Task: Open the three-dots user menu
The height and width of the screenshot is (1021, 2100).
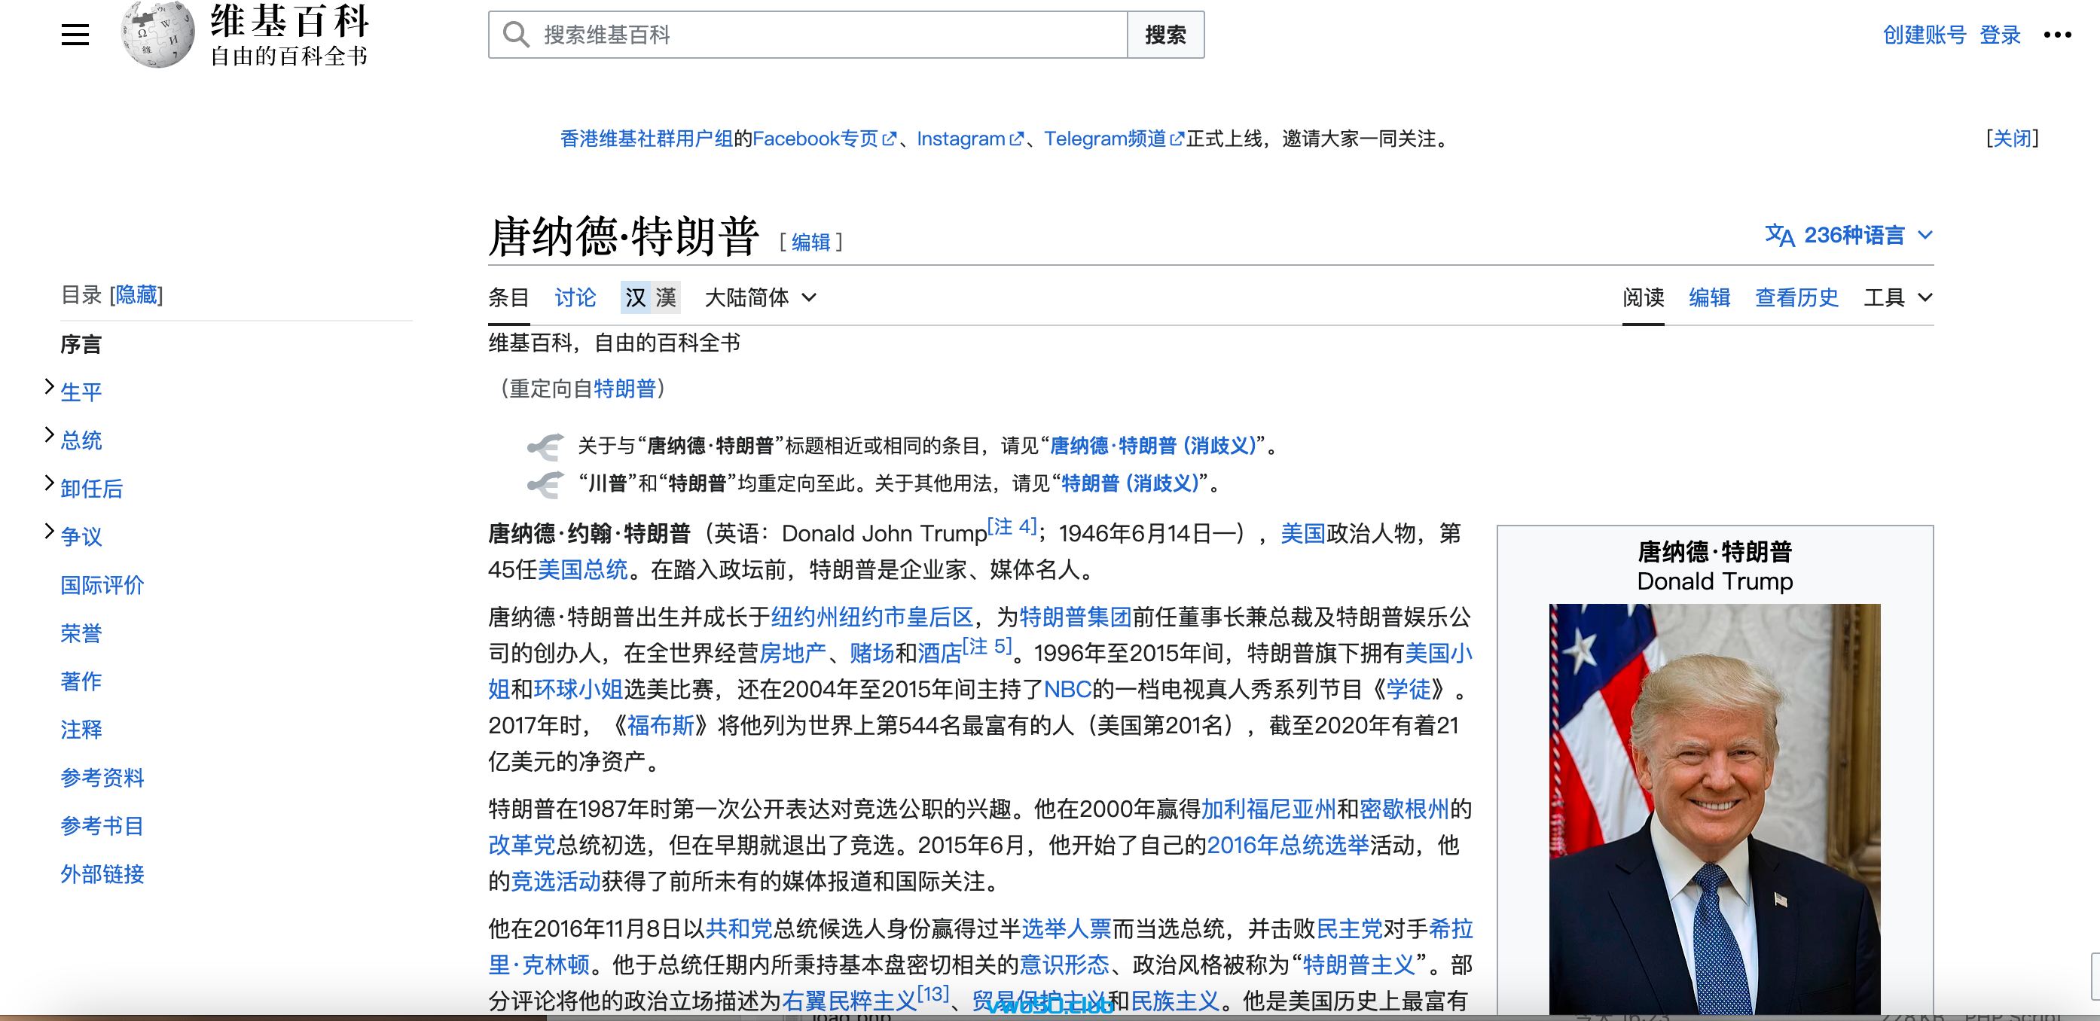Action: tap(2057, 34)
